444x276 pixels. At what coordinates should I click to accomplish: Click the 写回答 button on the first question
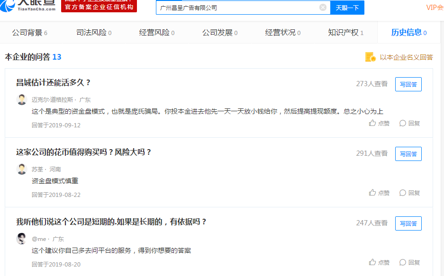(408, 83)
